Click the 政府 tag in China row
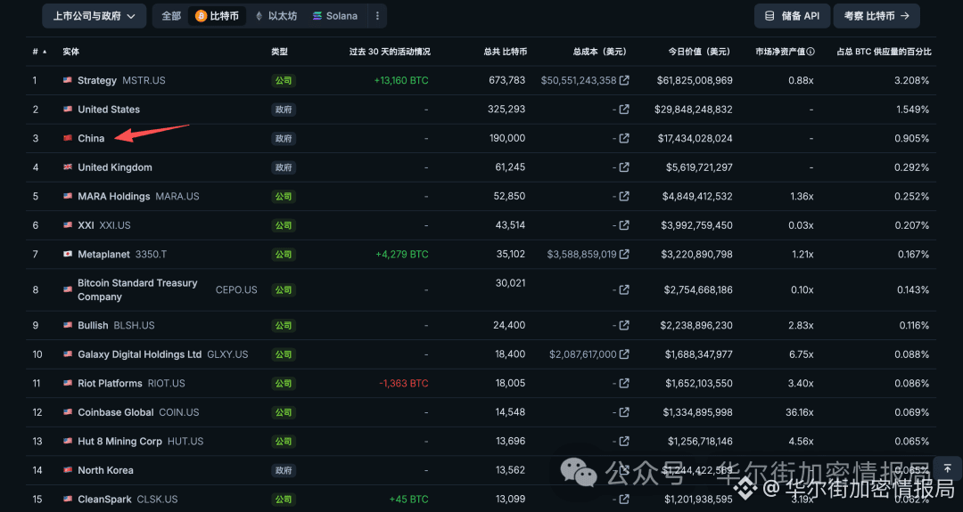 284,138
